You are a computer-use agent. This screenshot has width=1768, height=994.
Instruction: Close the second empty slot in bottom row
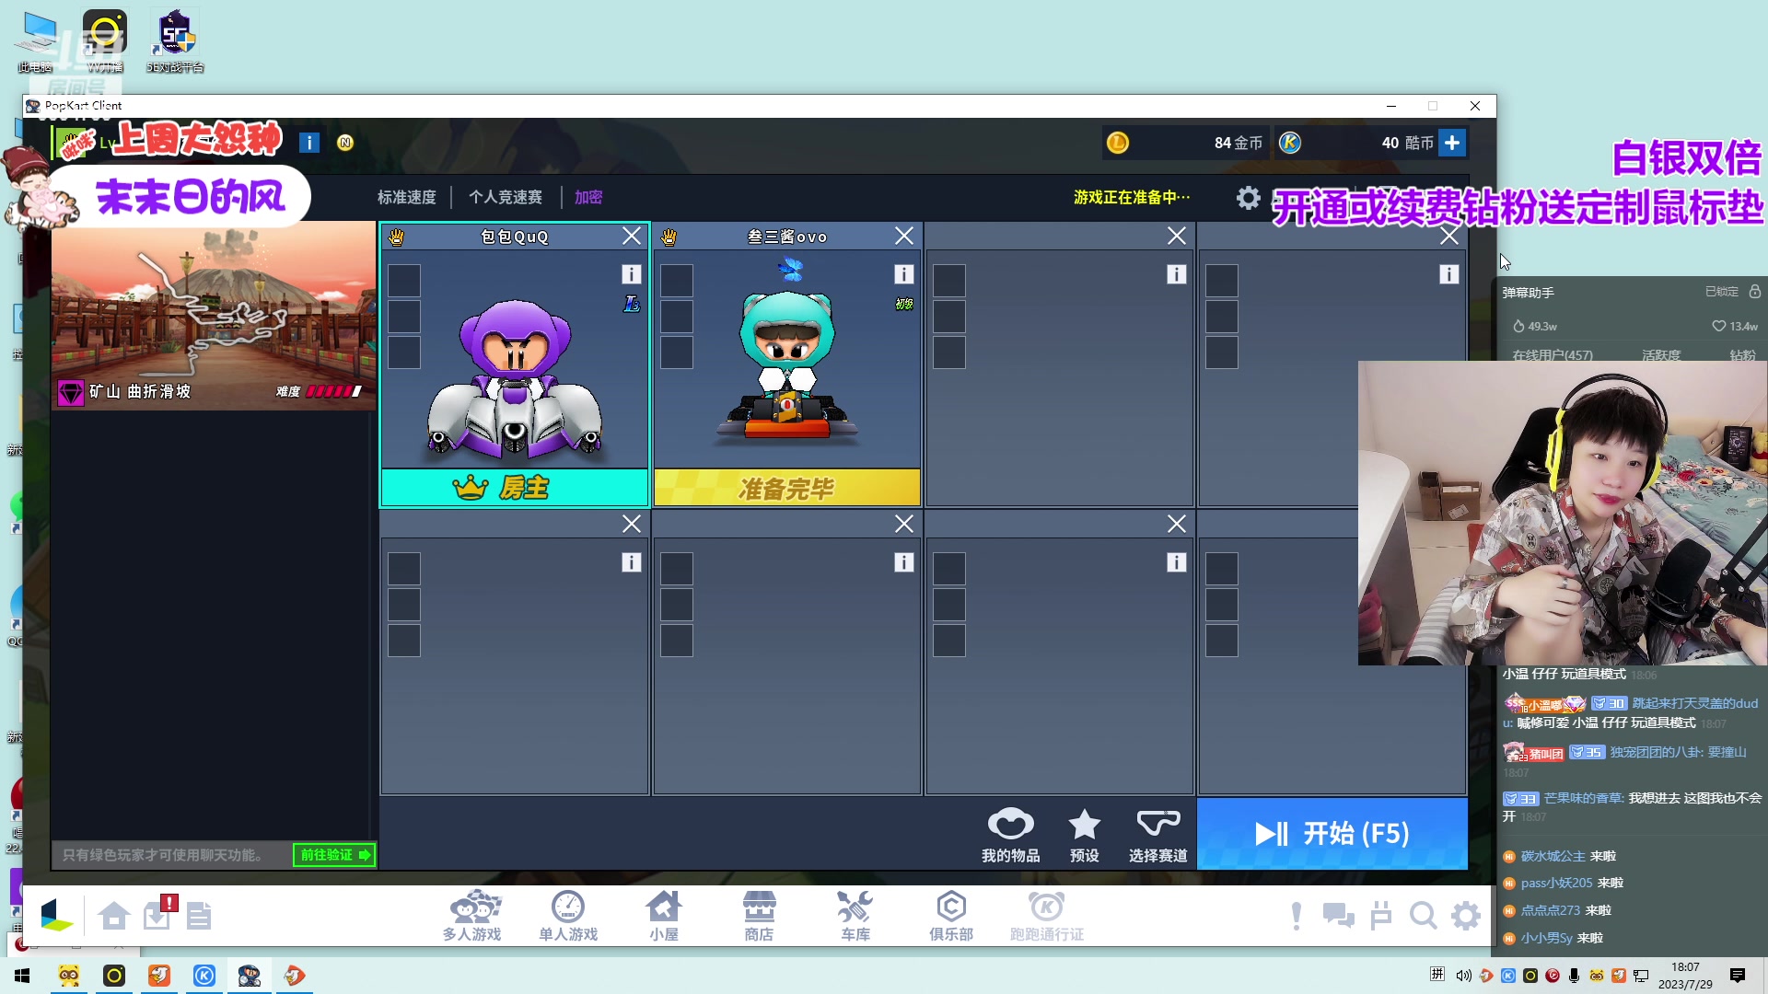(x=904, y=524)
